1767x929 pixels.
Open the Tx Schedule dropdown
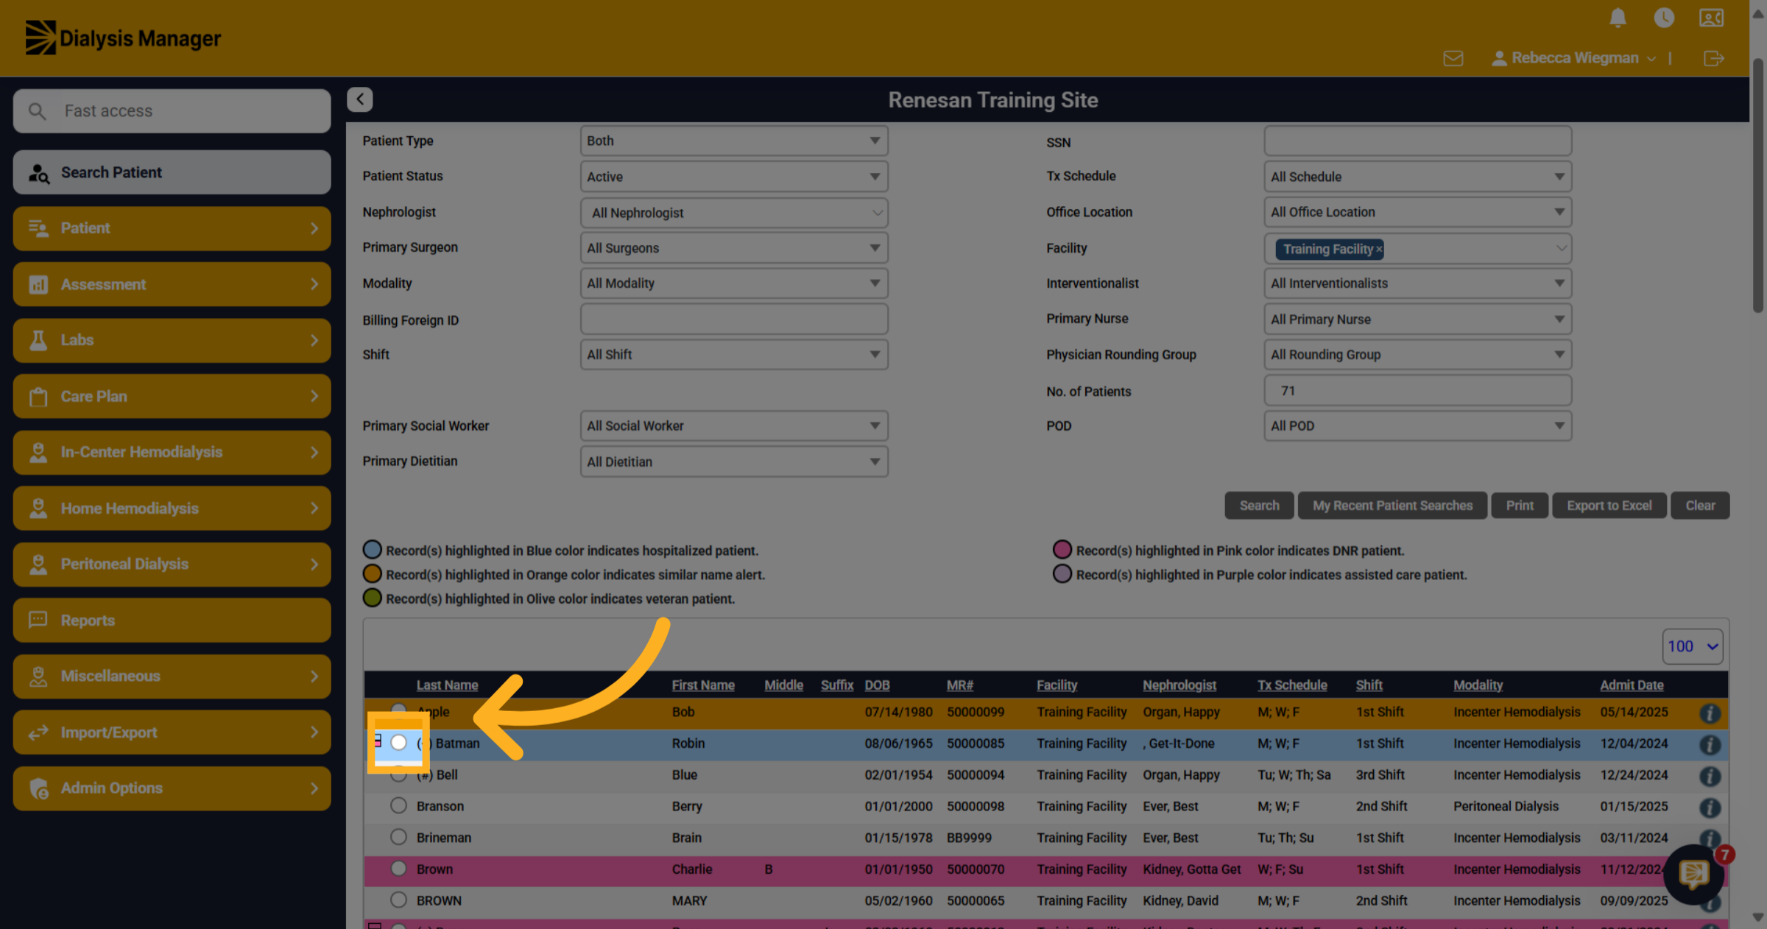[1417, 177]
